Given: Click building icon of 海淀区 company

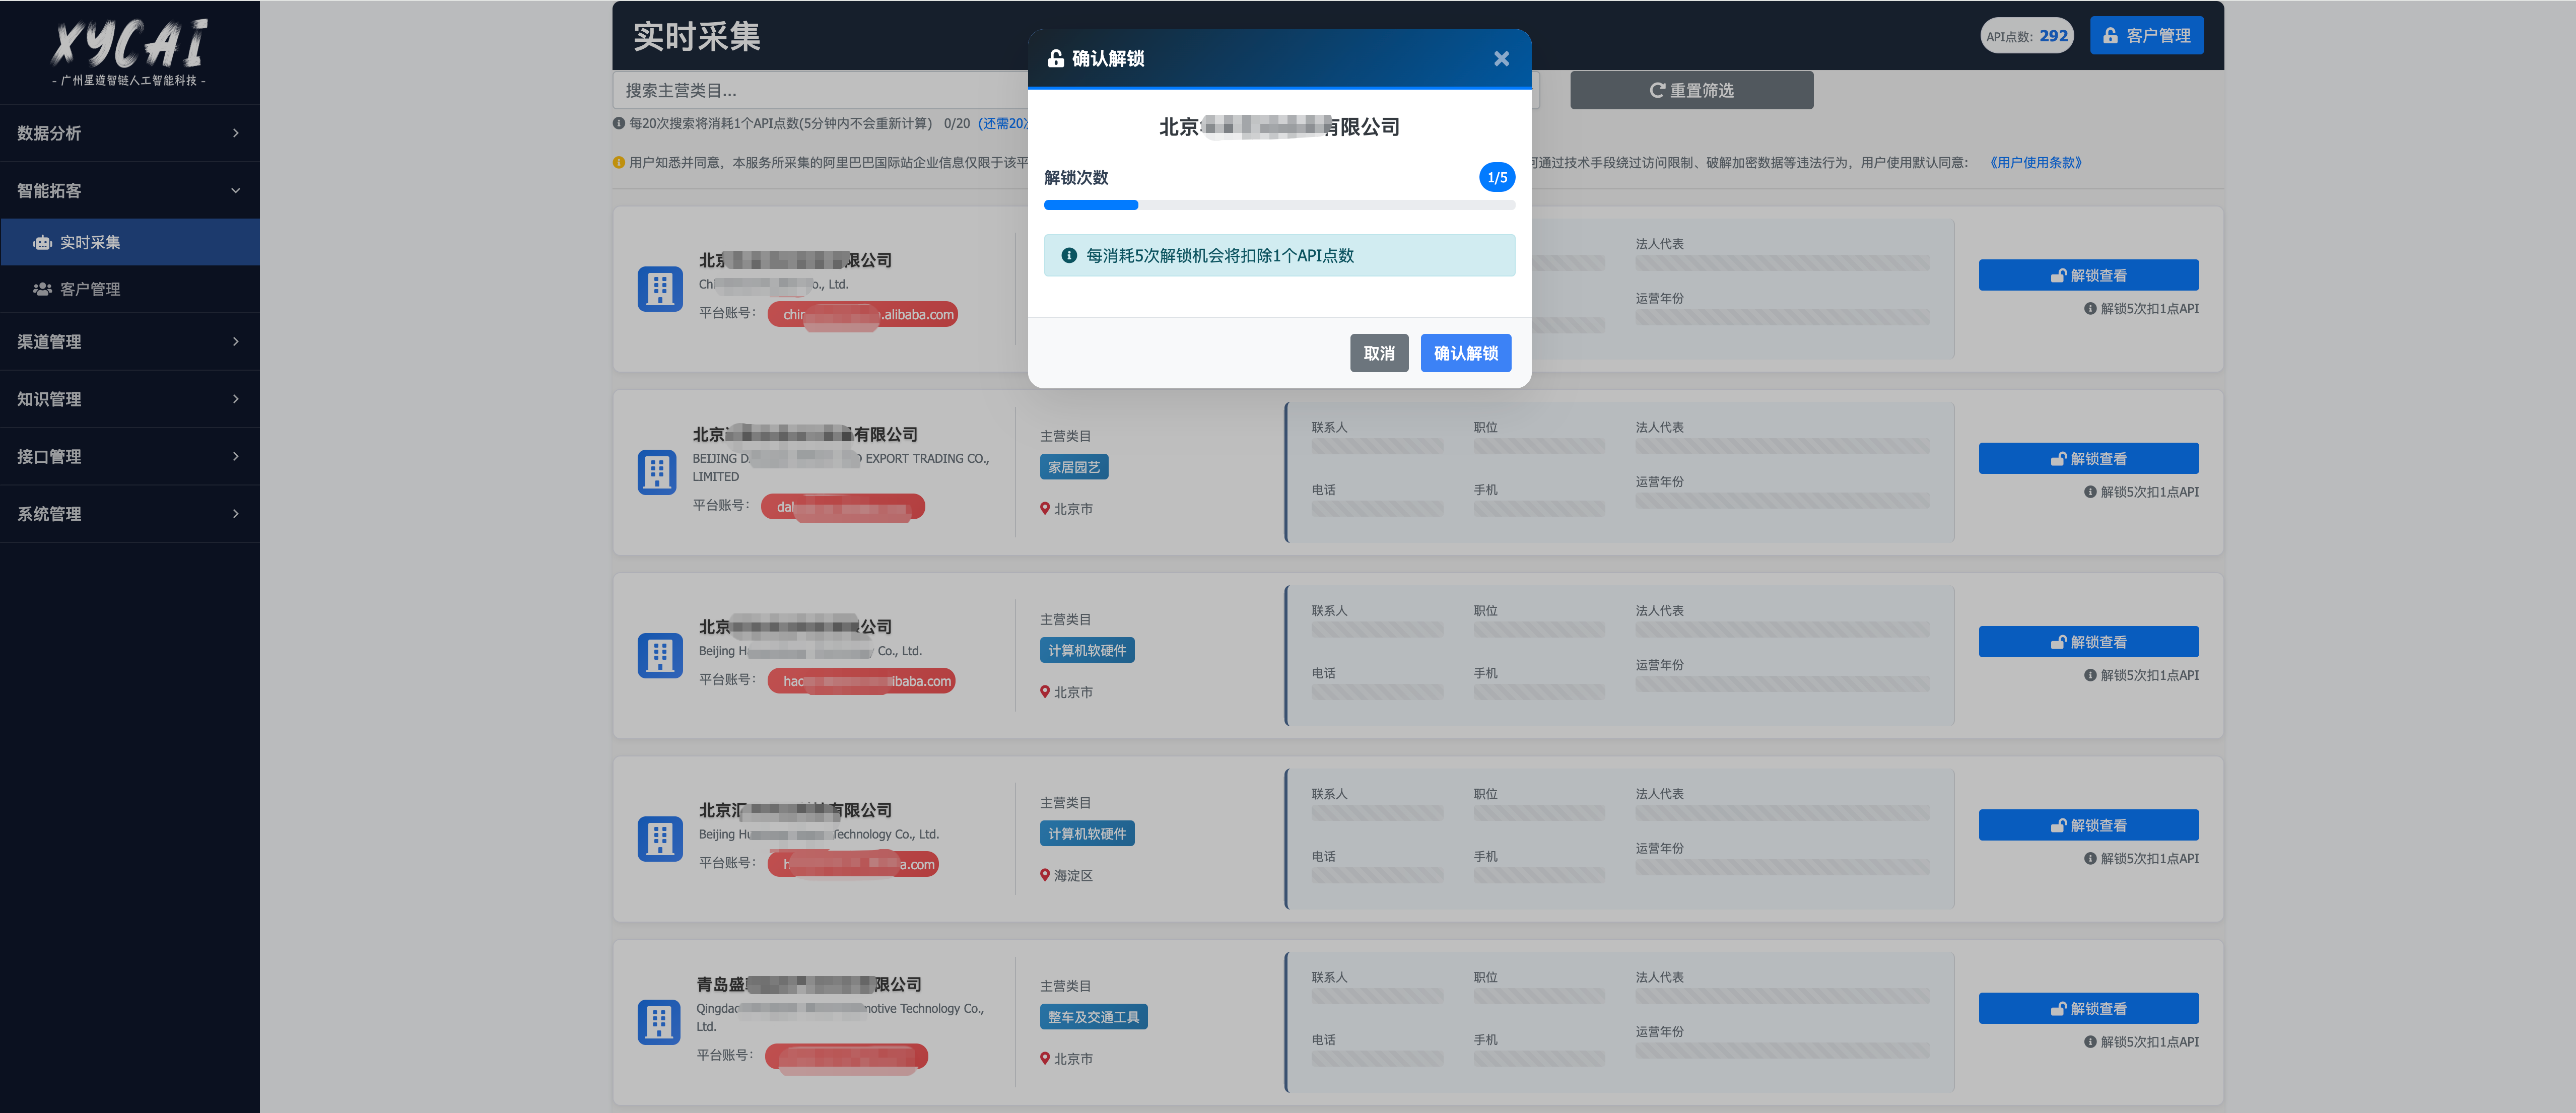Looking at the screenshot, I should 659,839.
